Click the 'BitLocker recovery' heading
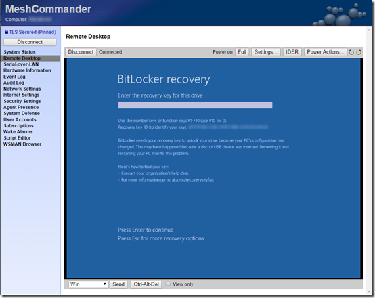 pos(164,79)
